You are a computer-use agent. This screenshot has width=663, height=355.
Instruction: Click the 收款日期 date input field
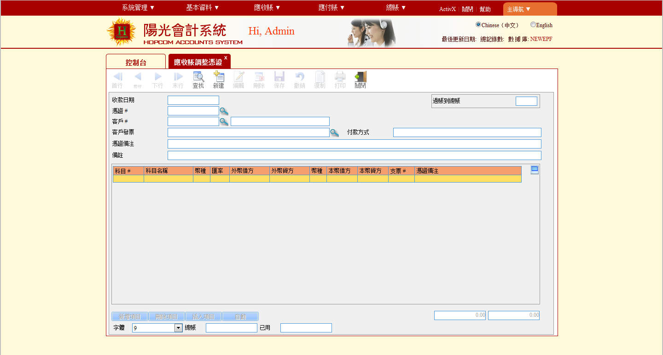193,100
